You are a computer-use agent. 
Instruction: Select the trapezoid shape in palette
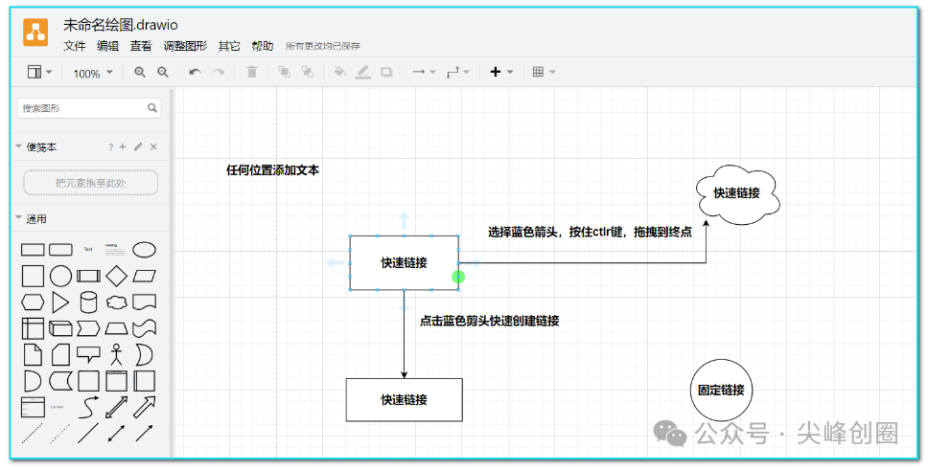pyautogui.click(x=117, y=328)
